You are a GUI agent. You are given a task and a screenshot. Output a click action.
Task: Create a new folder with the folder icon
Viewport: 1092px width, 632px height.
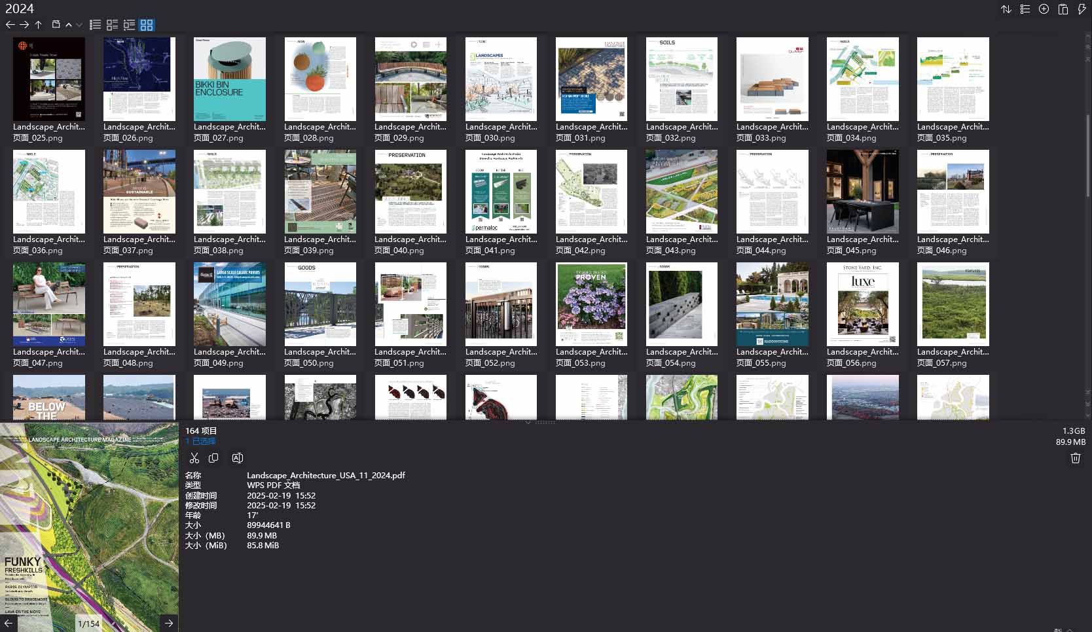pyautogui.click(x=56, y=24)
